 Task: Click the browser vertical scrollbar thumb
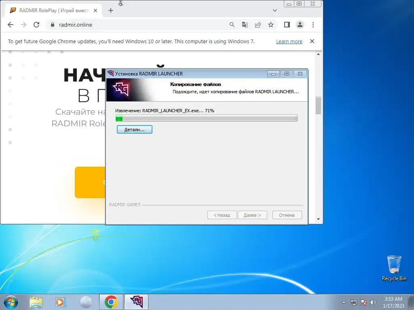(318, 105)
